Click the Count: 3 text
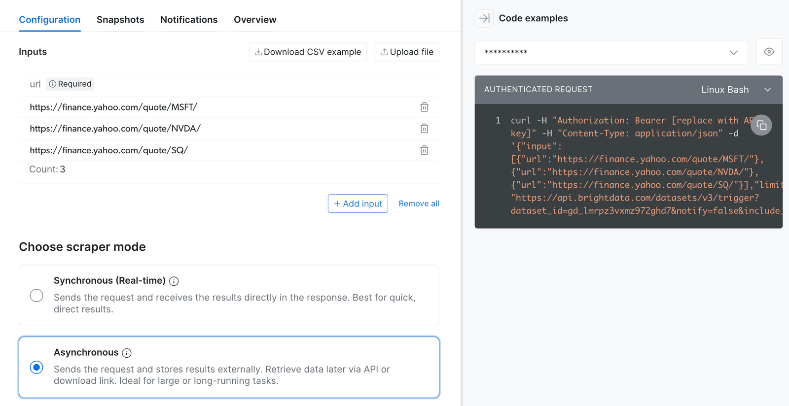 click(x=47, y=169)
